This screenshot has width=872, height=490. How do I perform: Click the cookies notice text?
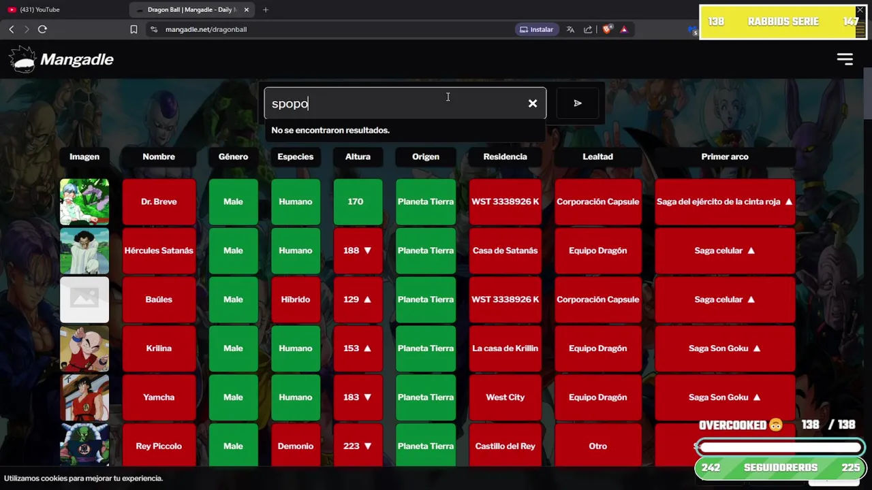(83, 478)
